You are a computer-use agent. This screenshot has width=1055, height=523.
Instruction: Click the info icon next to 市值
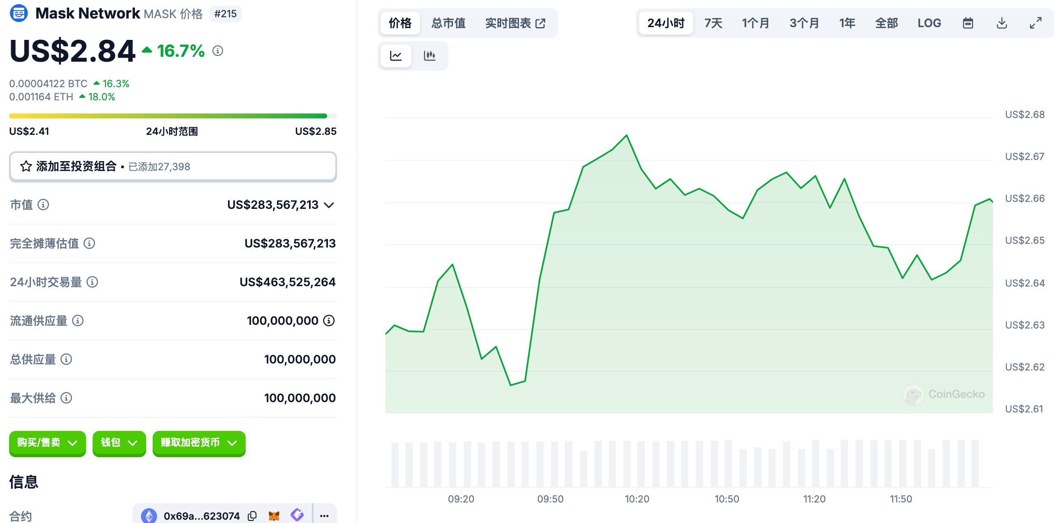click(43, 204)
